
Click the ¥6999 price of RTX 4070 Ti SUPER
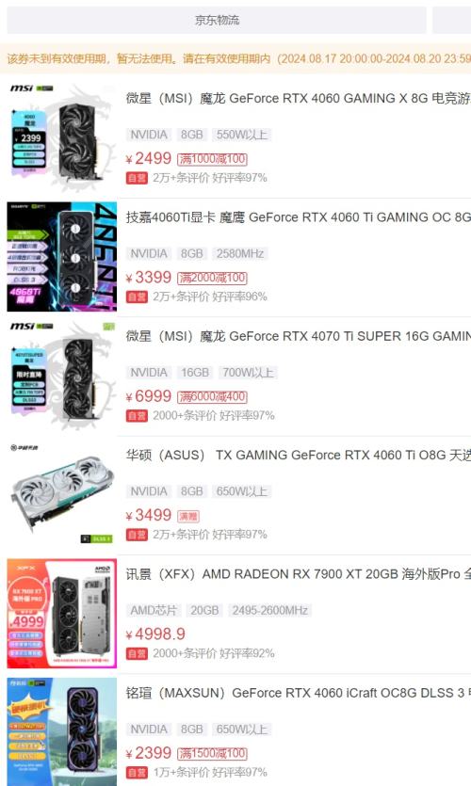[x=149, y=396]
